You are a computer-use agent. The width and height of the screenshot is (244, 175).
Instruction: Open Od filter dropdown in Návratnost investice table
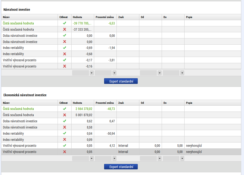pyautogui.click(x=160, y=73)
